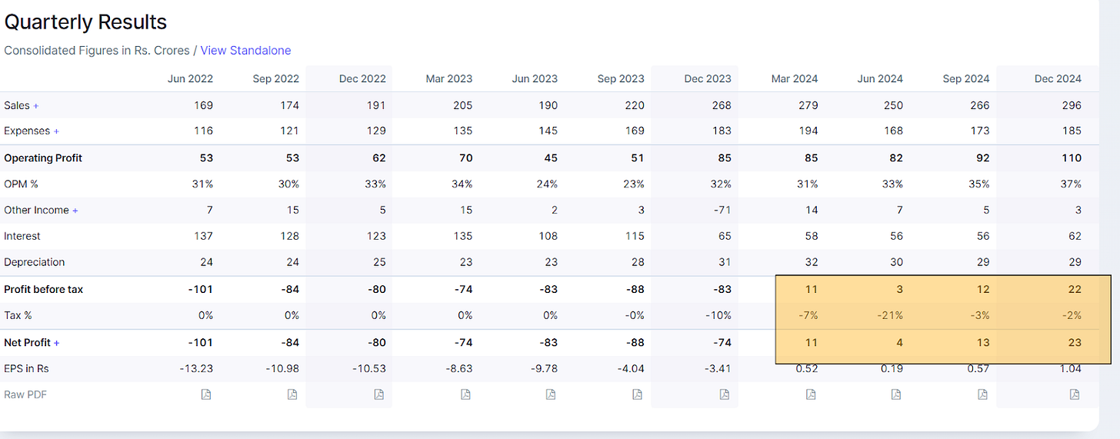Click the Jun 2023 column header
The image size is (1120, 439).
point(535,78)
